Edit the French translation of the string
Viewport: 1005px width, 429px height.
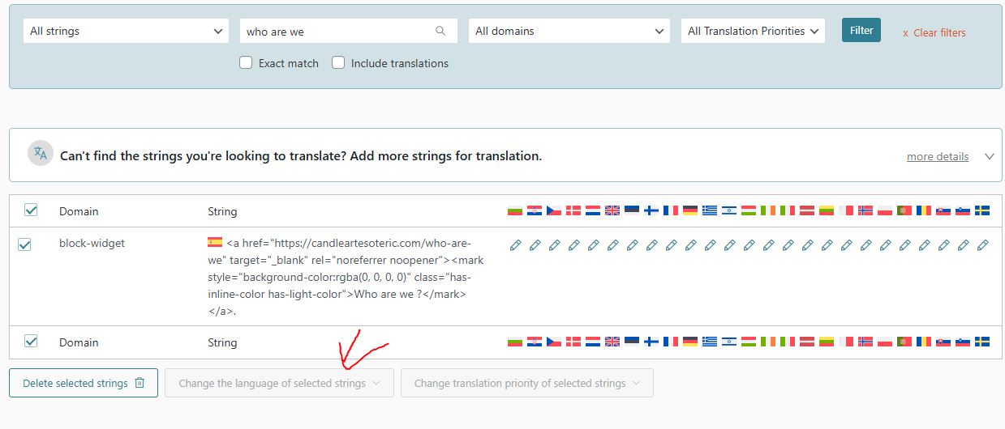pyautogui.click(x=671, y=244)
